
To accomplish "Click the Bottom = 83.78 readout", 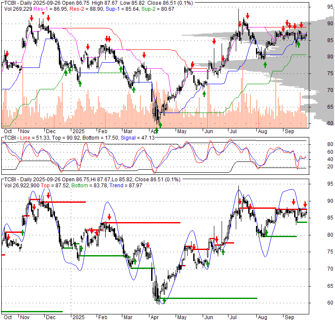I will click(x=89, y=186).
